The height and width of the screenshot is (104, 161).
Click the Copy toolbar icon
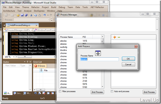pos(35,15)
